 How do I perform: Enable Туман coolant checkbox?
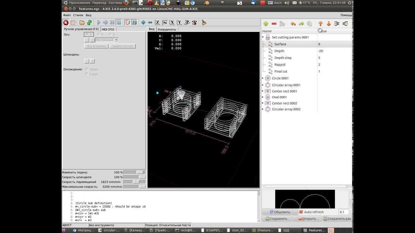(x=91, y=69)
